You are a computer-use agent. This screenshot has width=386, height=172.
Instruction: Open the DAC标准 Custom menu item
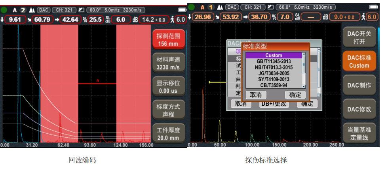(359, 62)
